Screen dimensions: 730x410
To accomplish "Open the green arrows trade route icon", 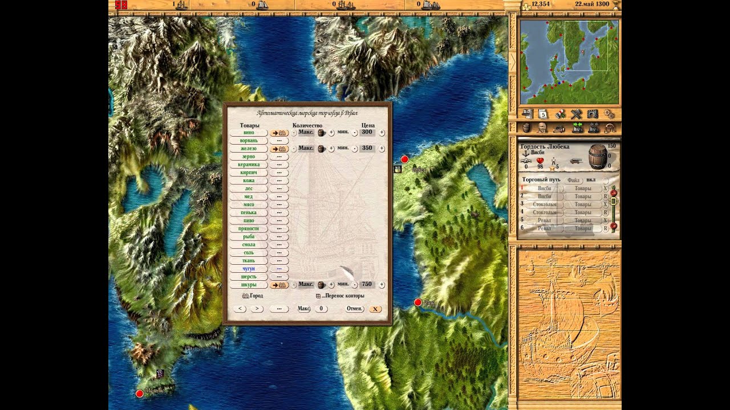I will [577, 128].
